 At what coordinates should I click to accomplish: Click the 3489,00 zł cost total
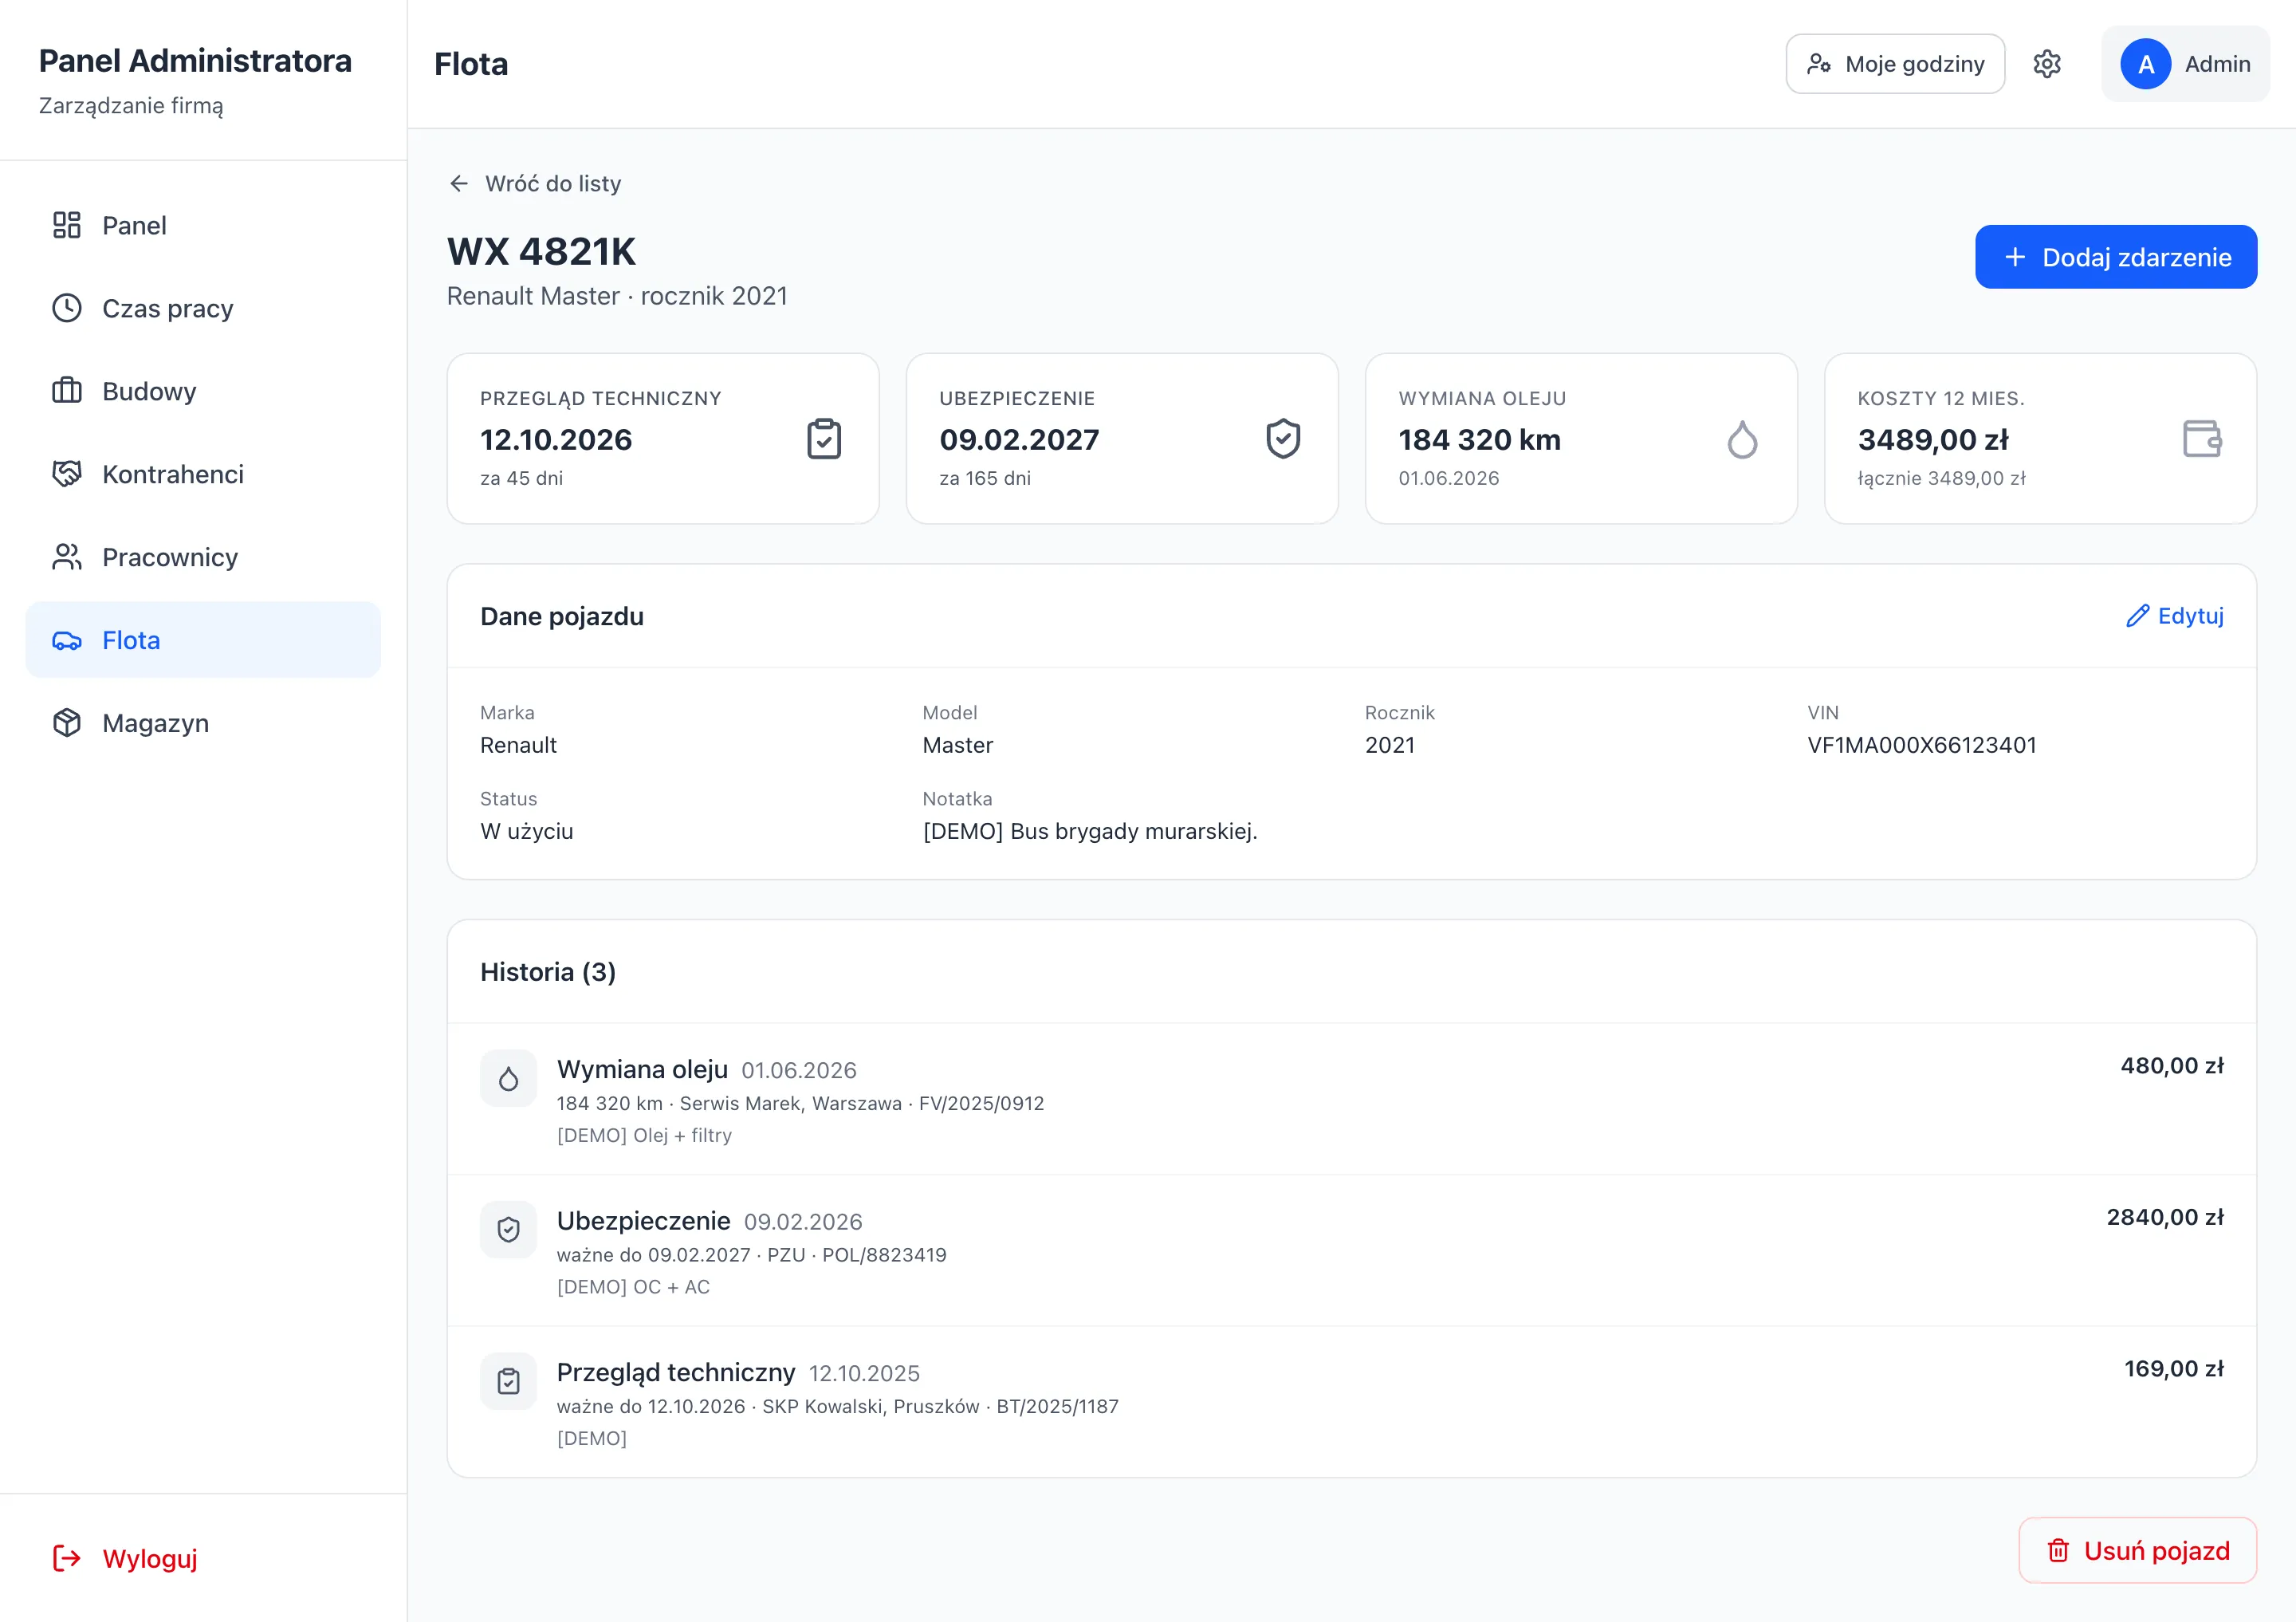[x=1933, y=439]
